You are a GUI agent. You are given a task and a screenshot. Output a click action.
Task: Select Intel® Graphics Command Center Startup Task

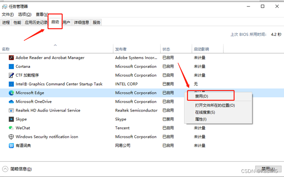click(x=59, y=84)
